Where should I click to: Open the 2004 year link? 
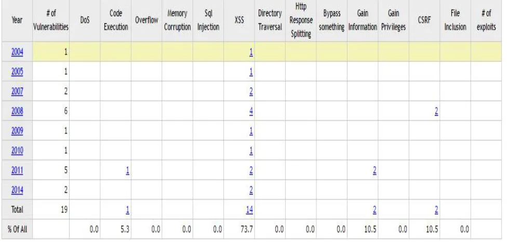17,52
